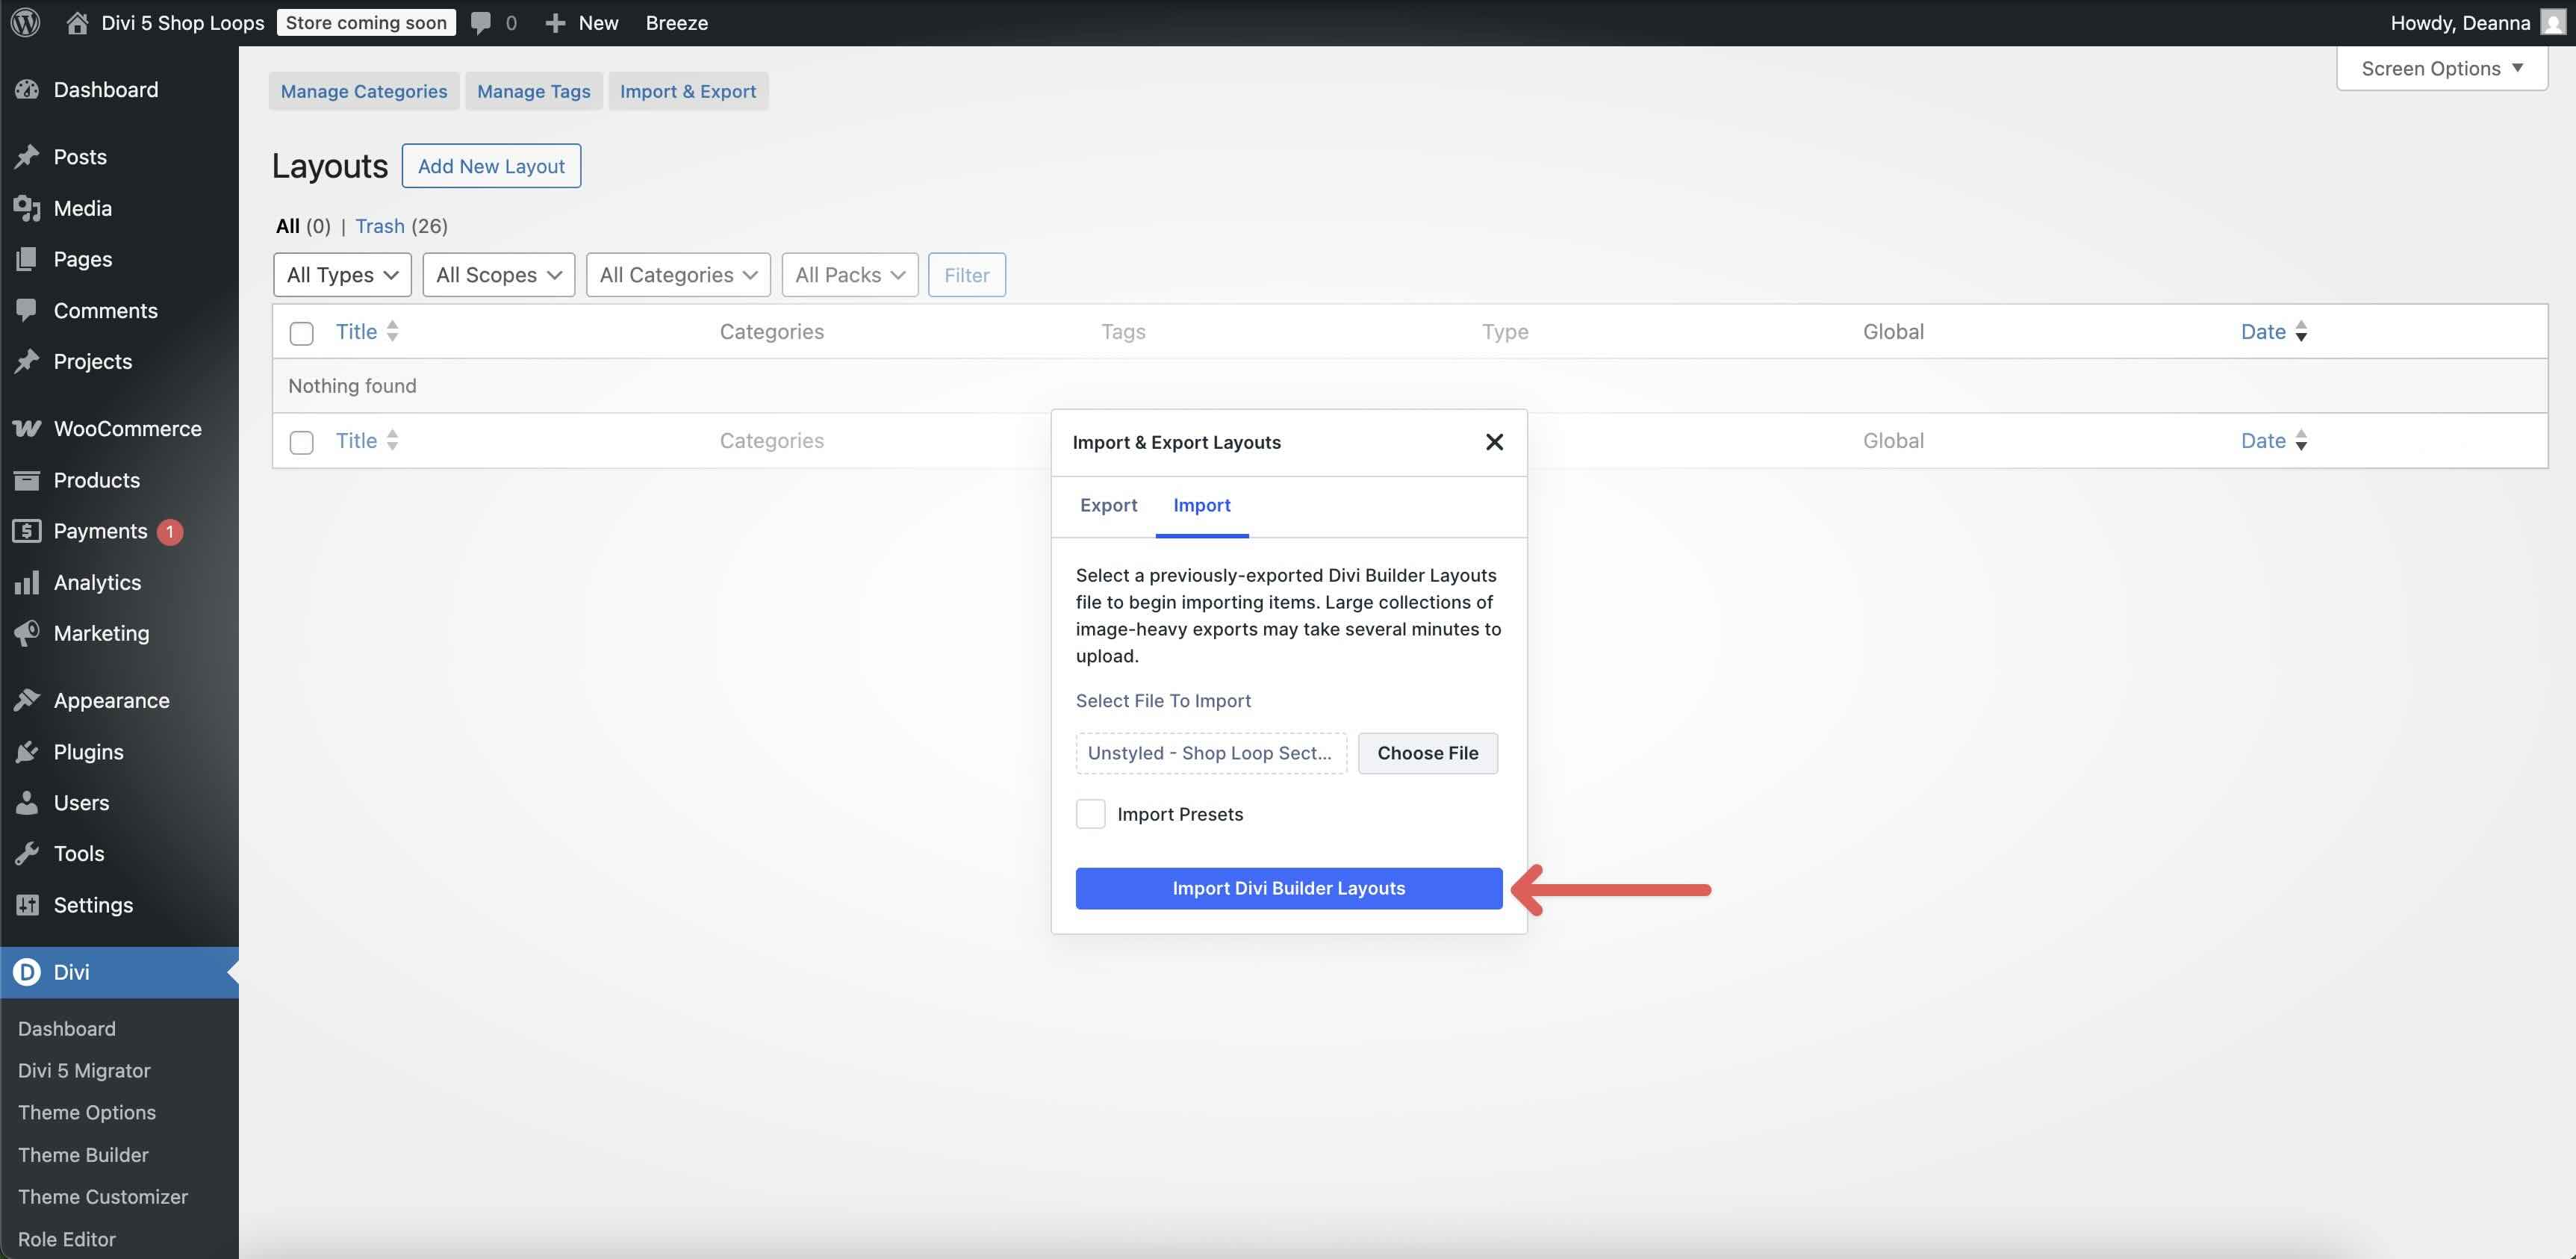Check the select-all box in the table footer
Viewport: 2576px width, 1259px height.
pyautogui.click(x=301, y=441)
